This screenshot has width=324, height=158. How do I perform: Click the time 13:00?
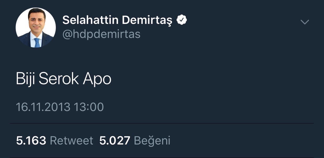coord(89,107)
